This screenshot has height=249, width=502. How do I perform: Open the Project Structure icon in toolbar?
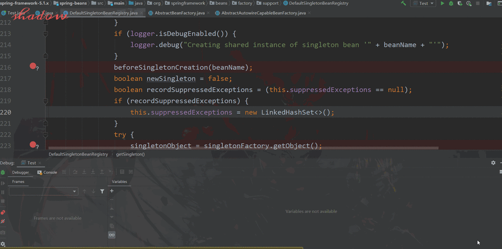[x=489, y=3]
